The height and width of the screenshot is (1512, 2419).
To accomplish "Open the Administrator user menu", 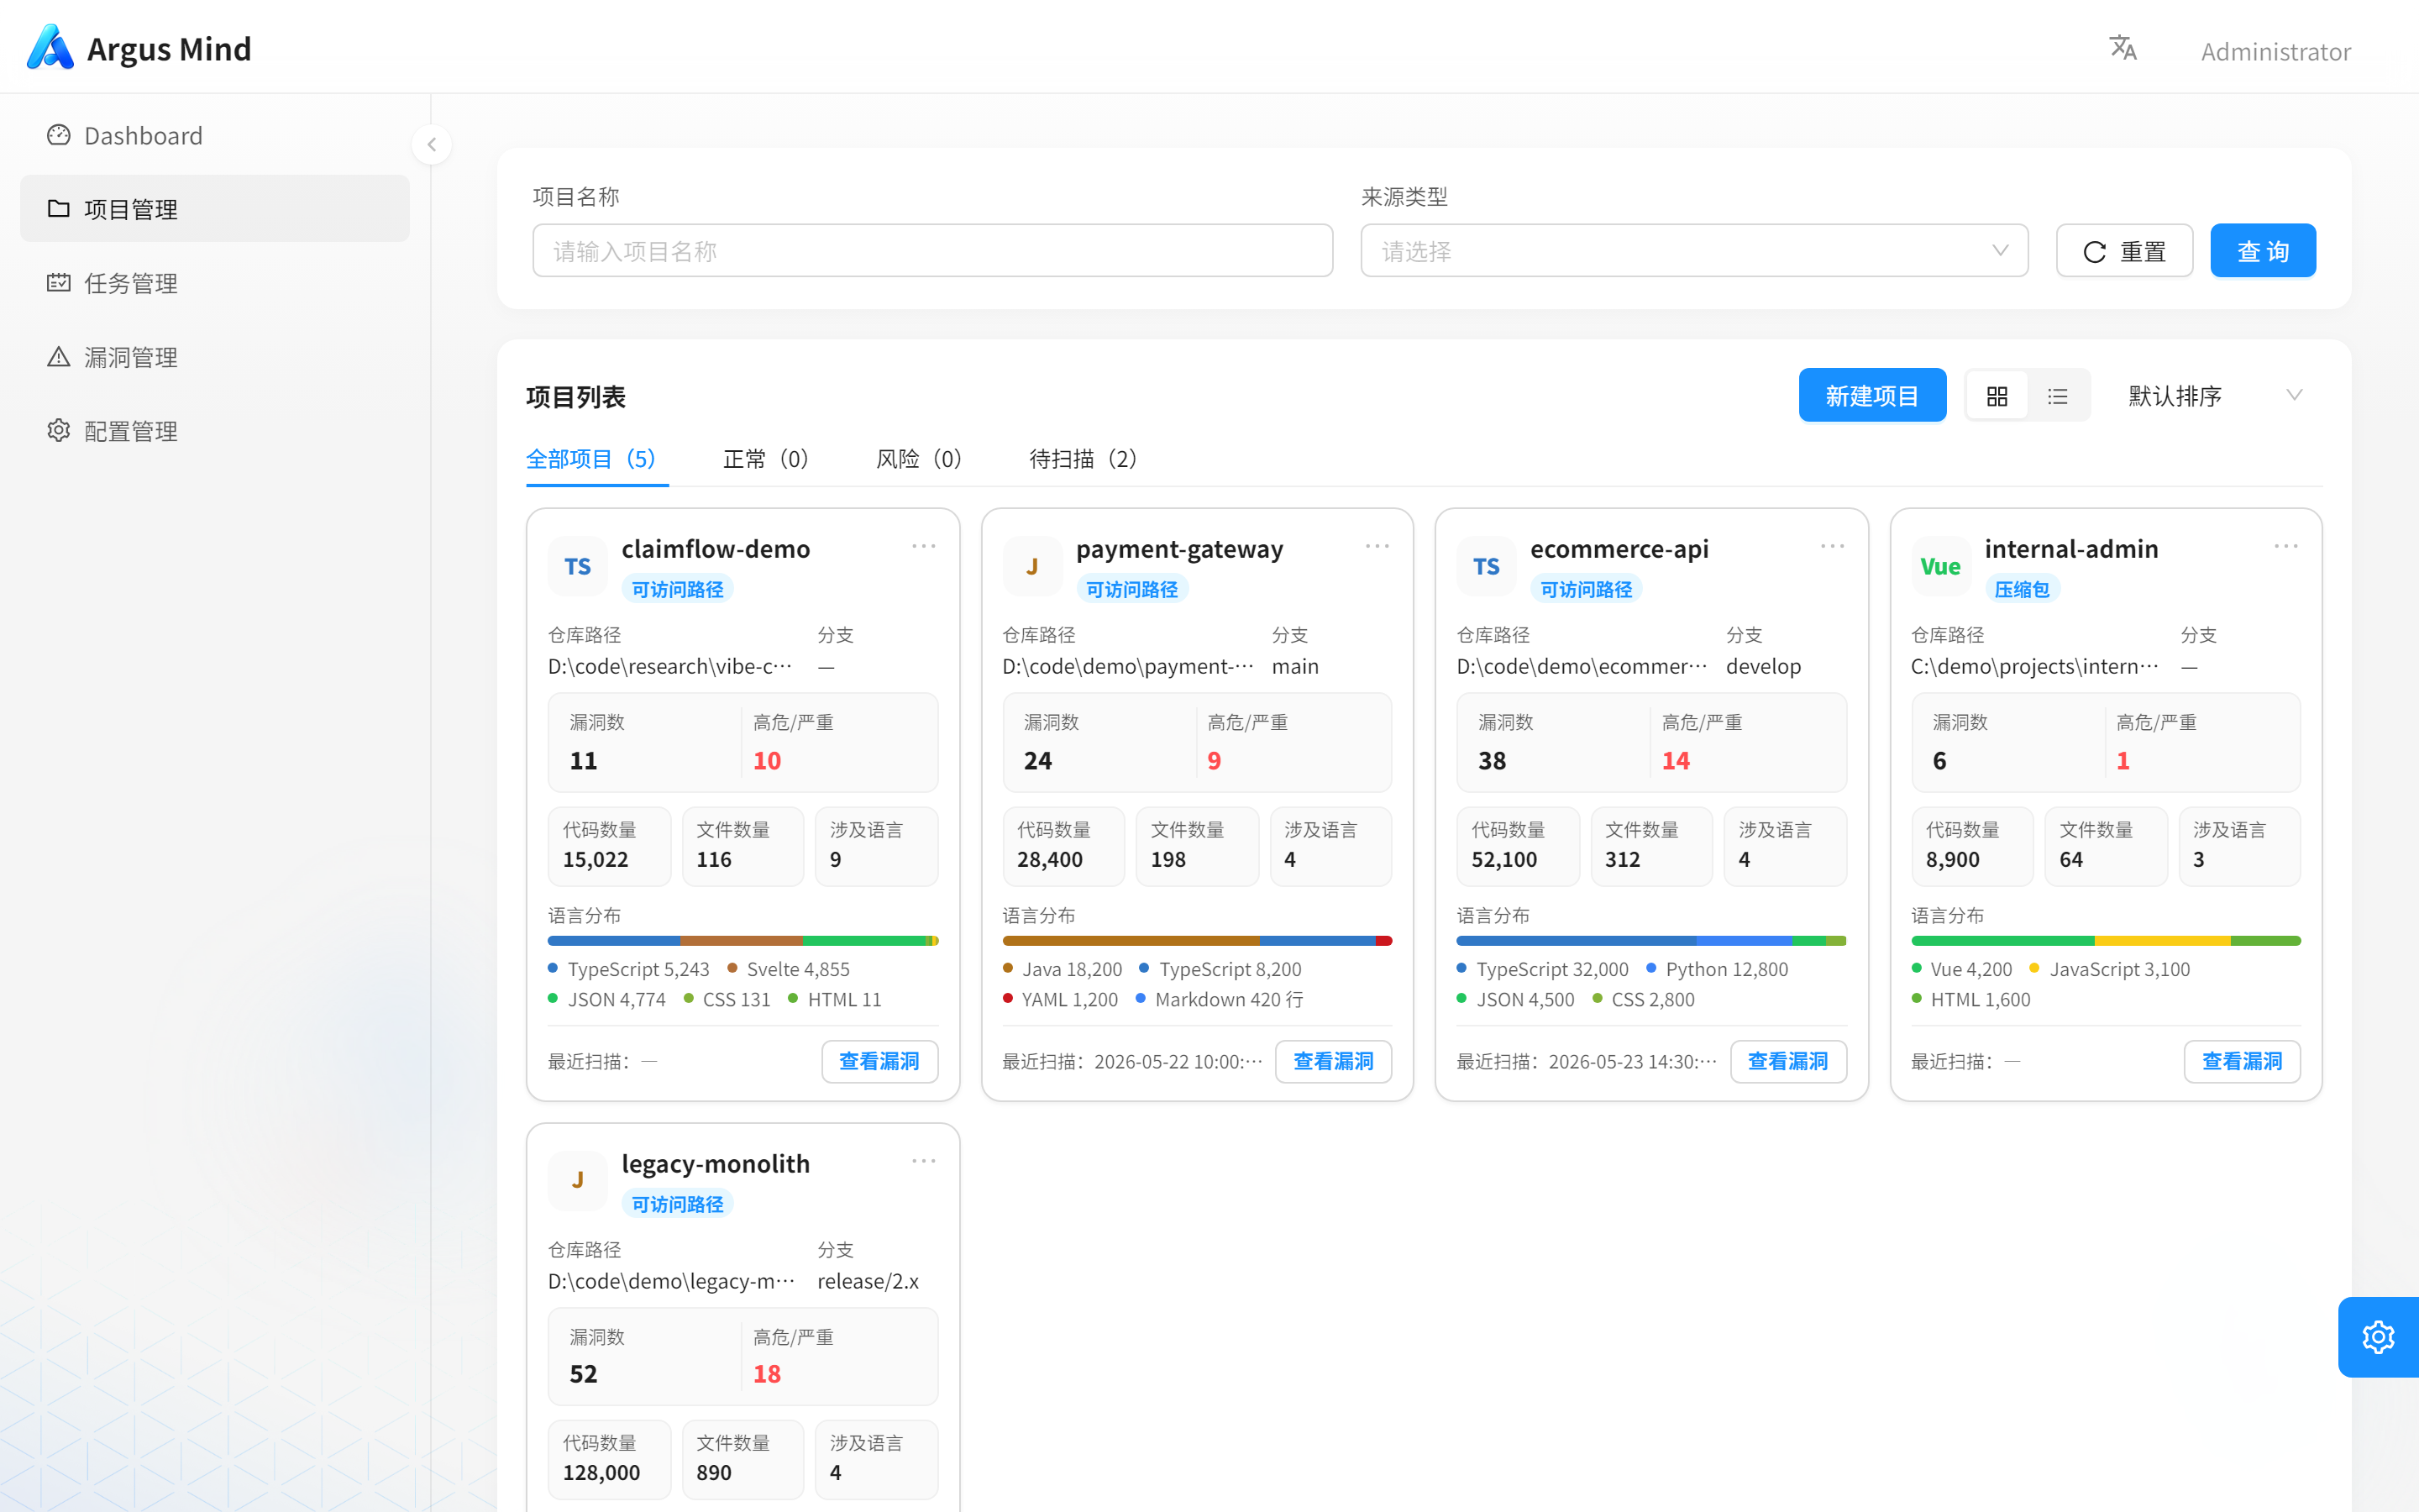I will tap(2275, 51).
